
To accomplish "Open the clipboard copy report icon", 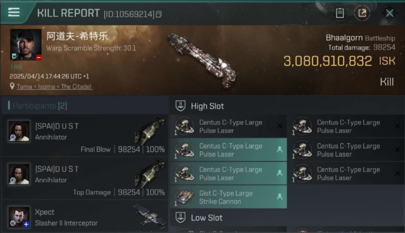I will [340, 13].
